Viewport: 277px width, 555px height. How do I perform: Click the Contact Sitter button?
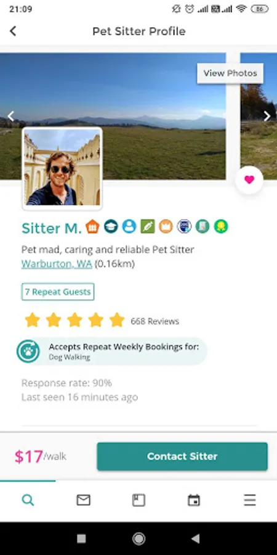coord(182,456)
